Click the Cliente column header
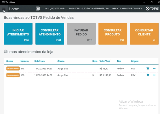160x114 pixels. pos(61,61)
